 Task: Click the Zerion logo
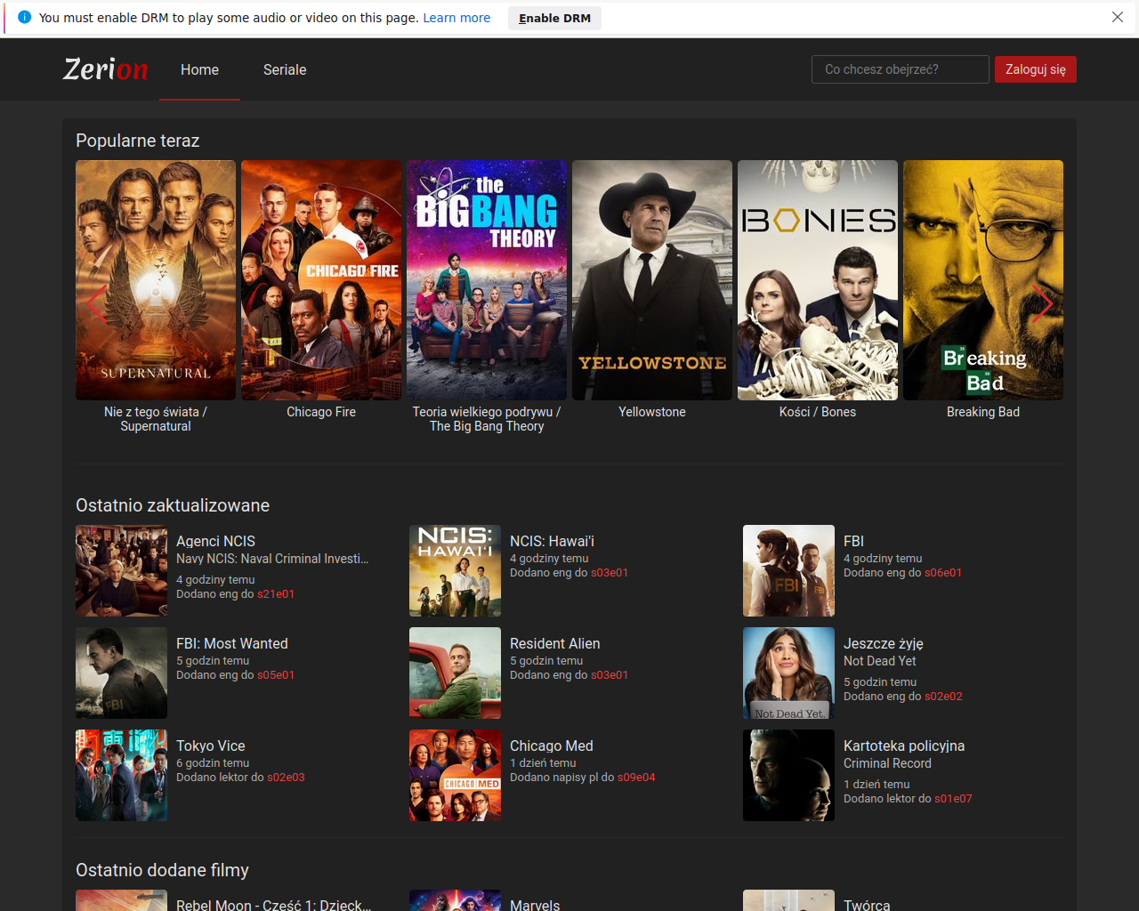(x=105, y=69)
